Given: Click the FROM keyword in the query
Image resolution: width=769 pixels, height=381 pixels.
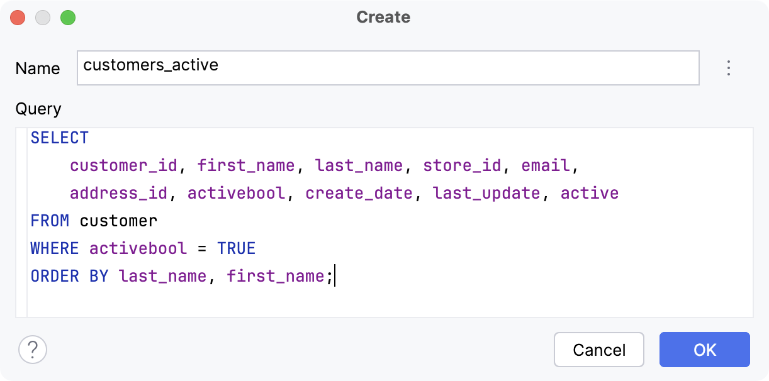Looking at the screenshot, I should [50, 221].
